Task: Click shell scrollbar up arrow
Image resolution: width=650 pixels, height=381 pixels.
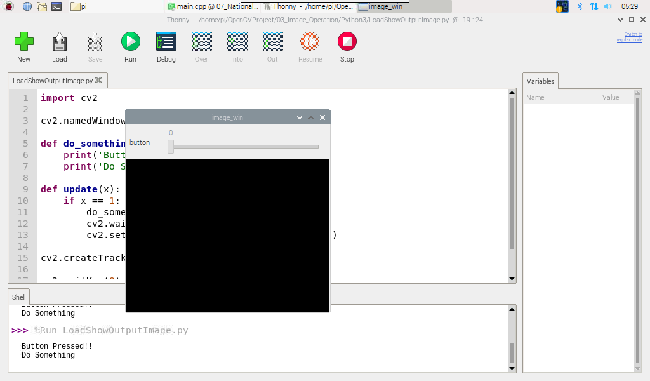Action: [512, 309]
